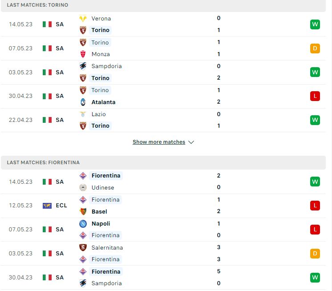Expand Show more matches for Torino
This screenshot has height=291, width=332.
pos(159,142)
